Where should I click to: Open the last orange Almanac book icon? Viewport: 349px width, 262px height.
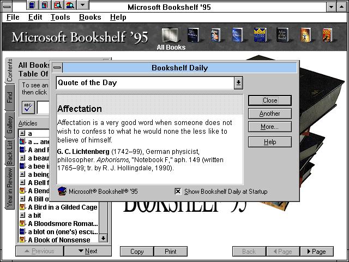pos(327,35)
